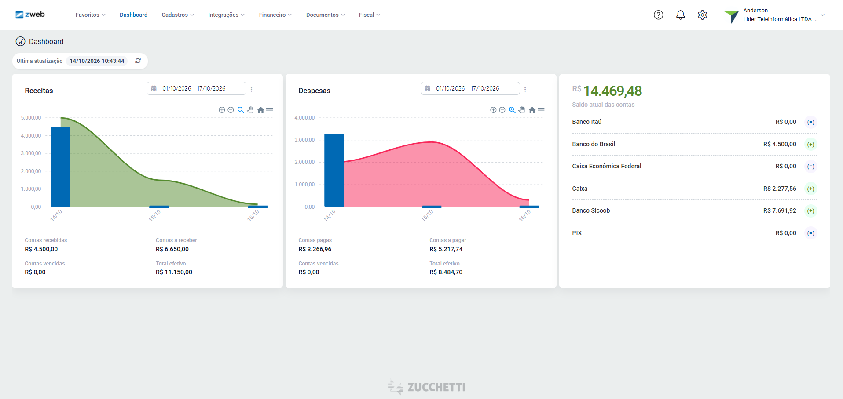Click the Contas a pagar value R$ 5.217,74
The image size is (843, 399).
pos(446,249)
